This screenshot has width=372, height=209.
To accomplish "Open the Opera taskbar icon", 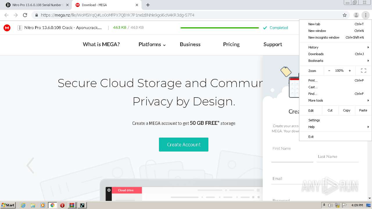I will click(x=62, y=205).
